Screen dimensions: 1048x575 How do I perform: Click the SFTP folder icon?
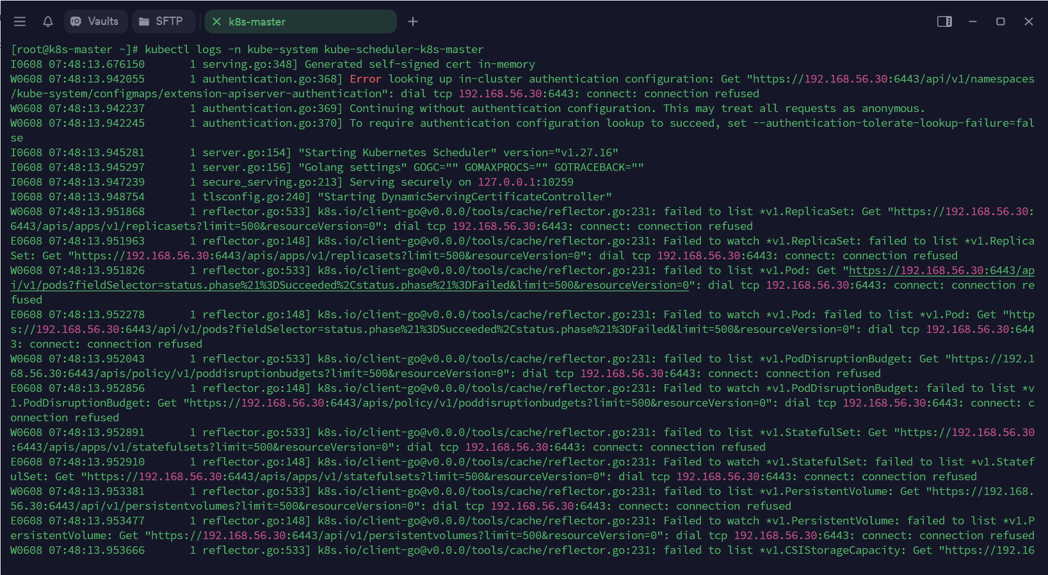(144, 21)
